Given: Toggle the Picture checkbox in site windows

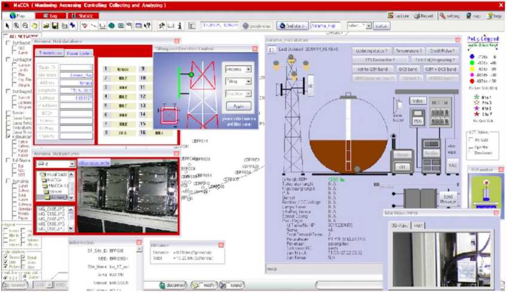Looking at the screenshot, I should pos(7,267).
